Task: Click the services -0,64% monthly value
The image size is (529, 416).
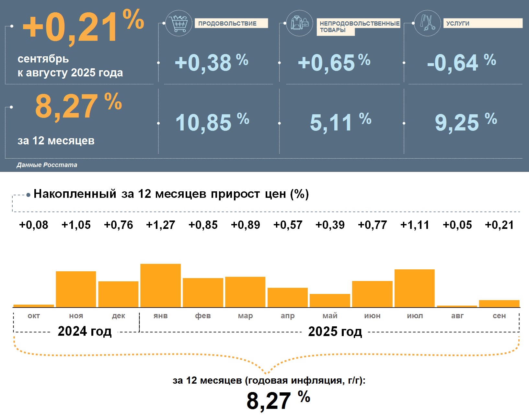Action: tap(461, 62)
